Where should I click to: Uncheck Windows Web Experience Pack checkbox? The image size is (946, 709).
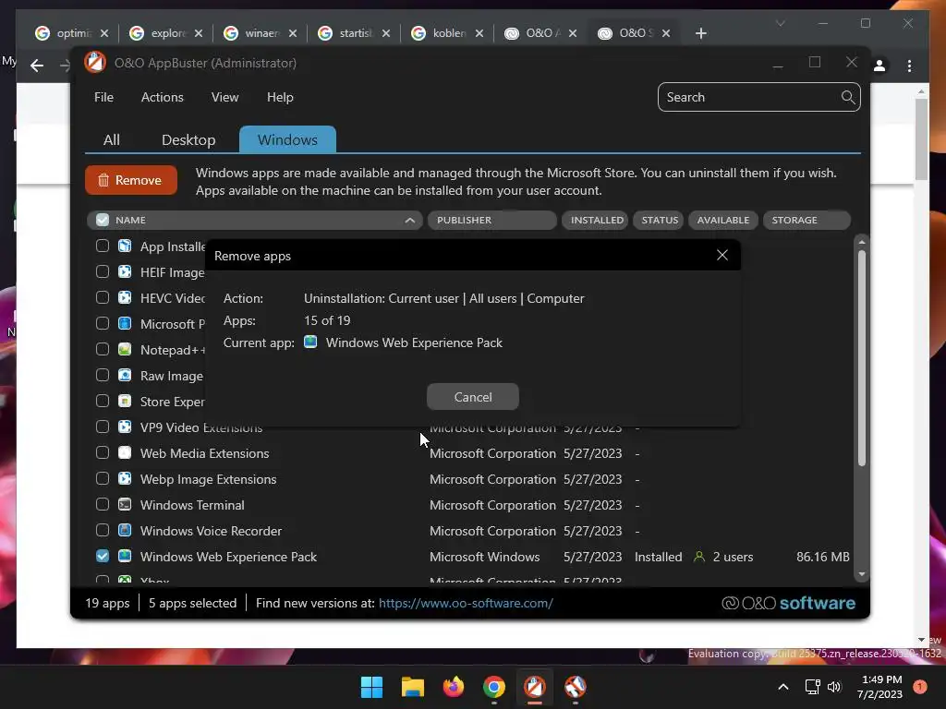[103, 556]
